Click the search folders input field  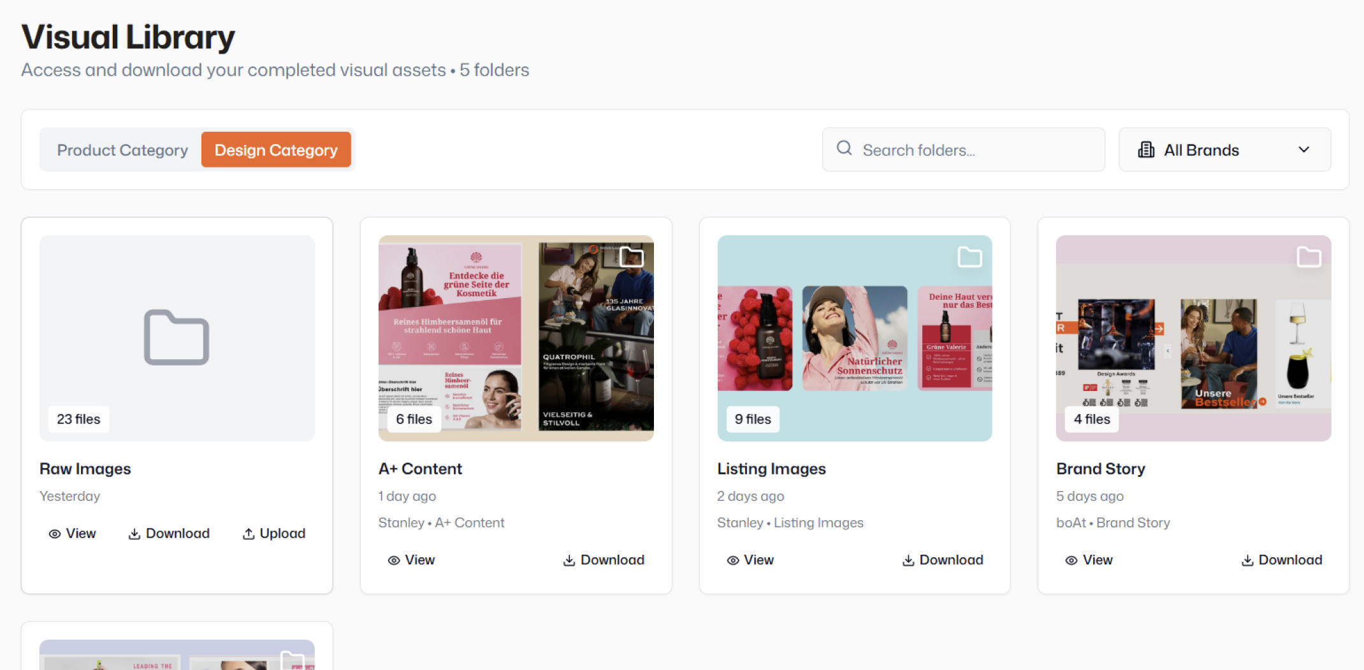(x=962, y=149)
